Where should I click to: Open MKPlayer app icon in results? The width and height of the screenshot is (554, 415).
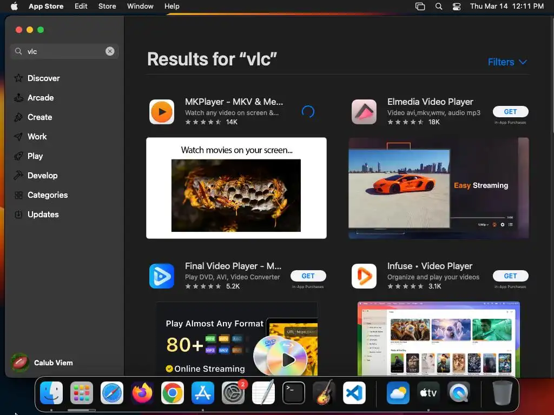pos(161,112)
